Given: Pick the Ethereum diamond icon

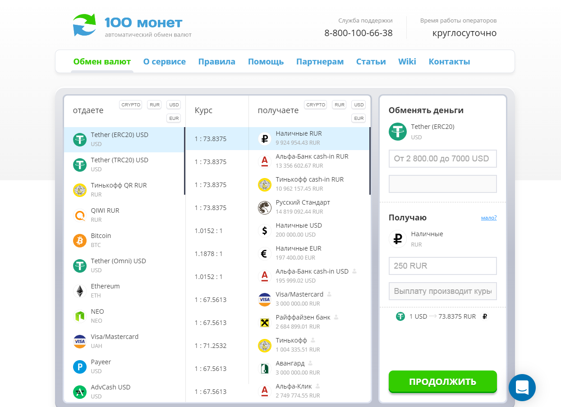Looking at the screenshot, I should (80, 291).
